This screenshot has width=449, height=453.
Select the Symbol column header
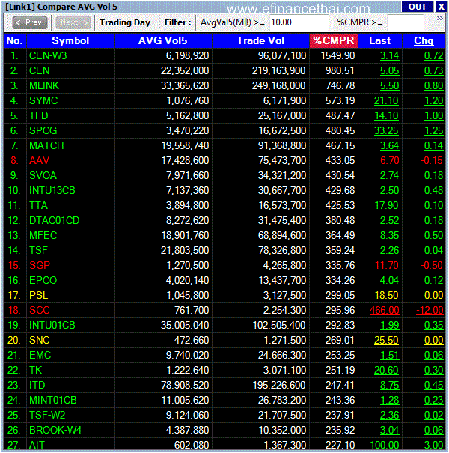pos(70,40)
